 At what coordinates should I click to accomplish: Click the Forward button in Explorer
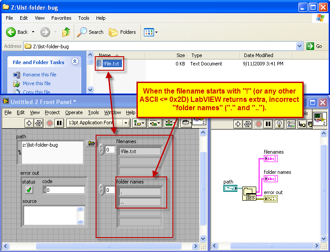click(45, 32)
